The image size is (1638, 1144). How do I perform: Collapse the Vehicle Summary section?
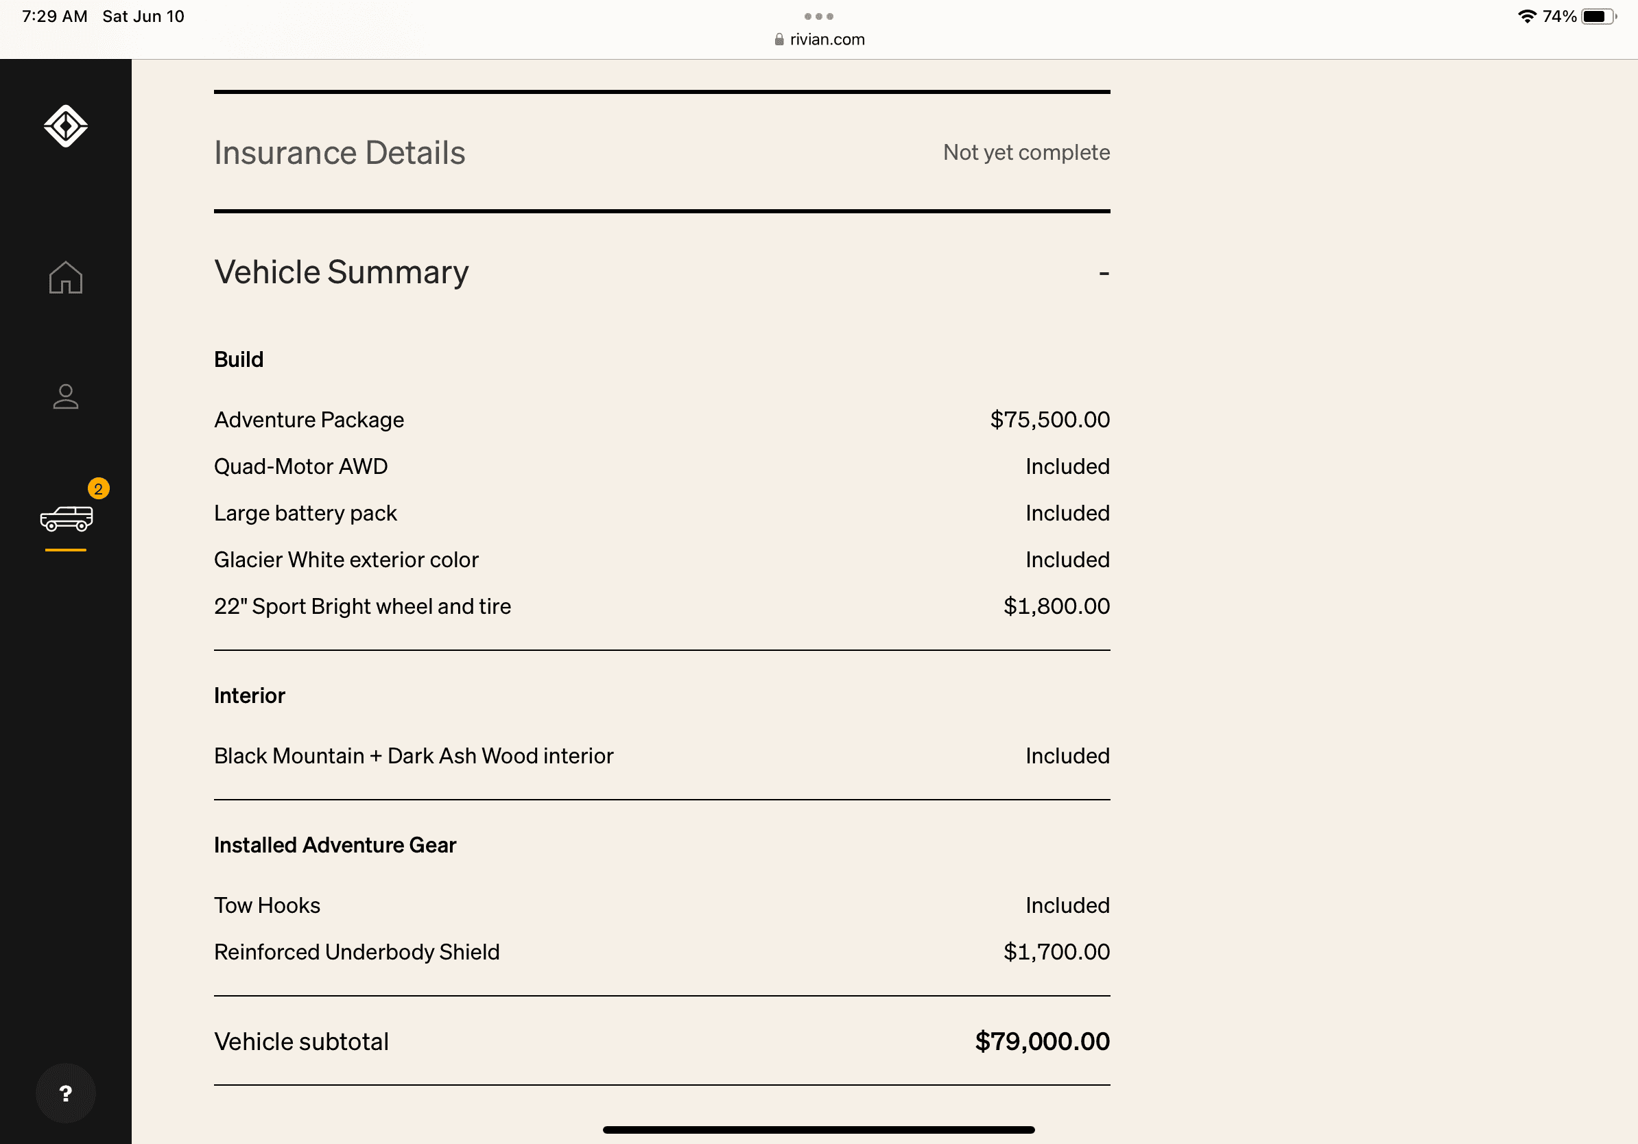click(x=1104, y=273)
